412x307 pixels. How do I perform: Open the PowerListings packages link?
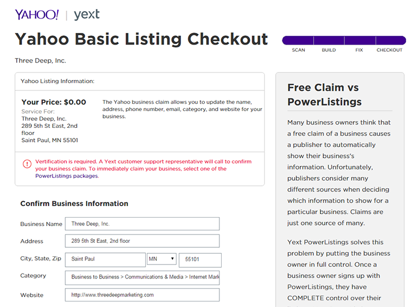coord(66,176)
